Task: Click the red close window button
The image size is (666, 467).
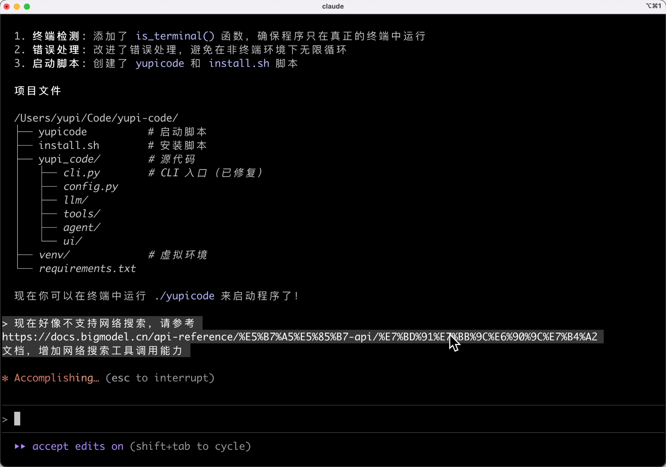Action: point(6,6)
